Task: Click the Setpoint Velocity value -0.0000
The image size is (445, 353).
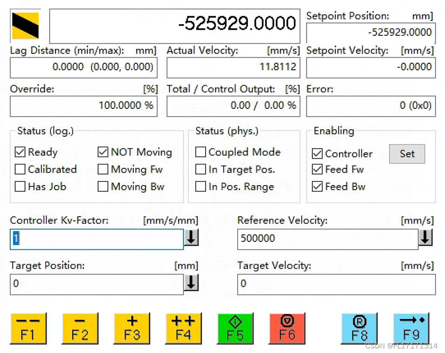Action: [x=371, y=67]
